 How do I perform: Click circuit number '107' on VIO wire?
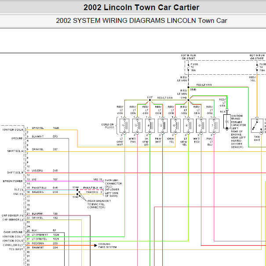(55, 179)
